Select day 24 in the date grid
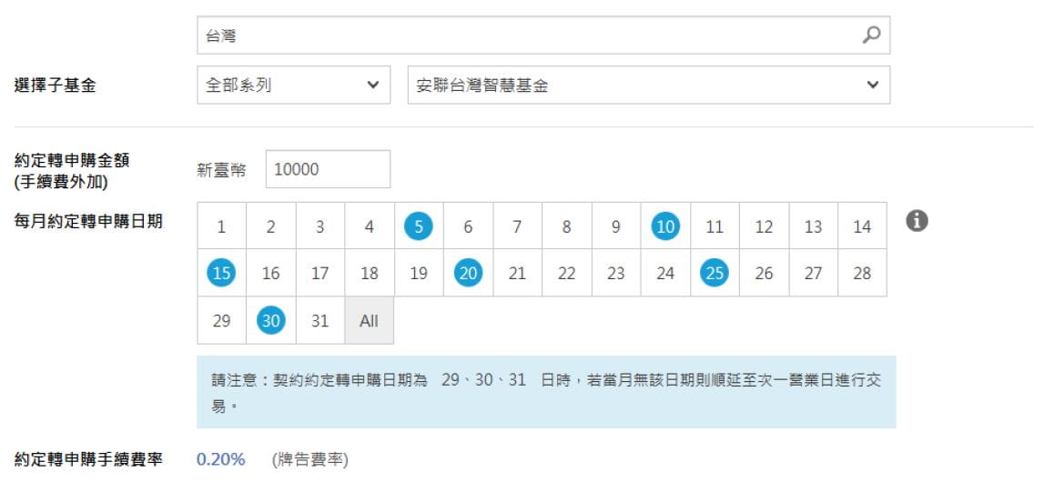 point(665,273)
